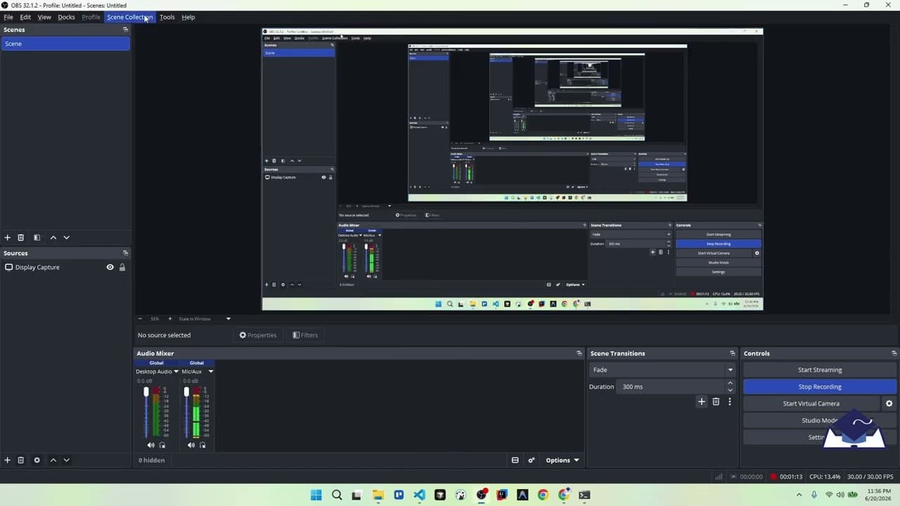The width and height of the screenshot is (900, 506).
Task: Open the Mic/Aux channel dropdown arrow
Action: 210,371
